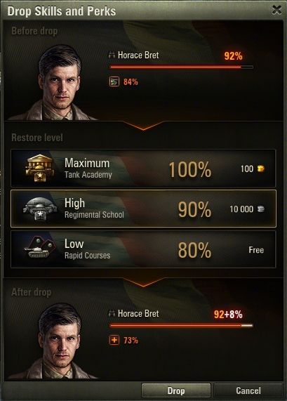The image size is (287, 401).
Task: Select the High 90% restore option
Action: tap(143, 209)
